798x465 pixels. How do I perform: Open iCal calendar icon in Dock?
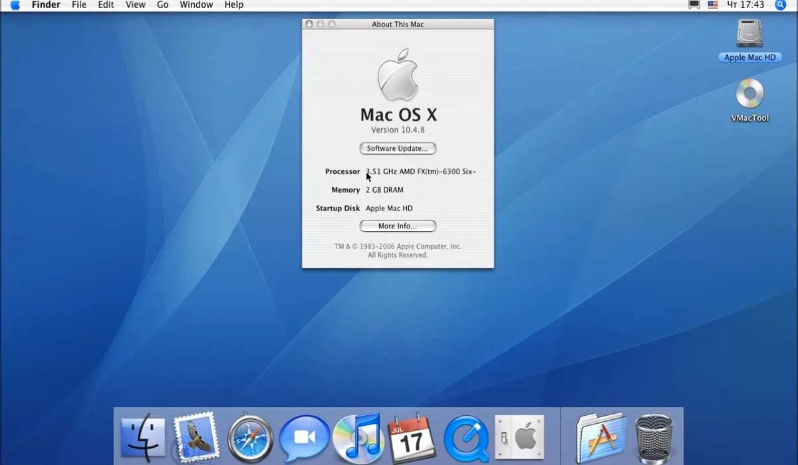(x=412, y=438)
